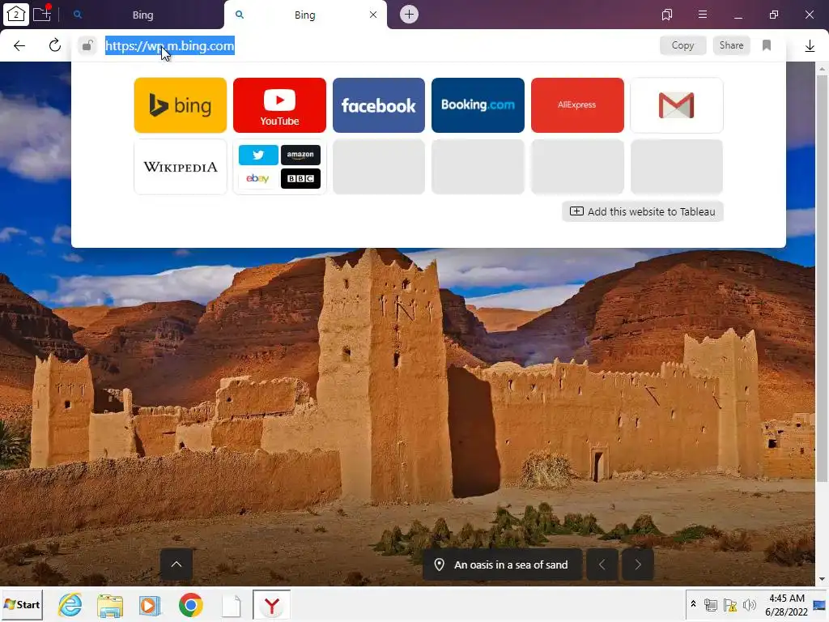Click Add this website to Tableau
829x622 pixels.
pos(642,211)
